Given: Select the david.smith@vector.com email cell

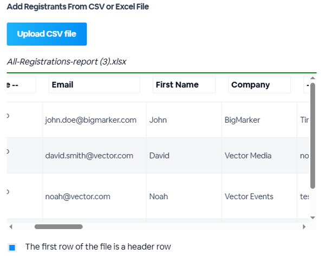Looking at the screenshot, I should point(89,156).
